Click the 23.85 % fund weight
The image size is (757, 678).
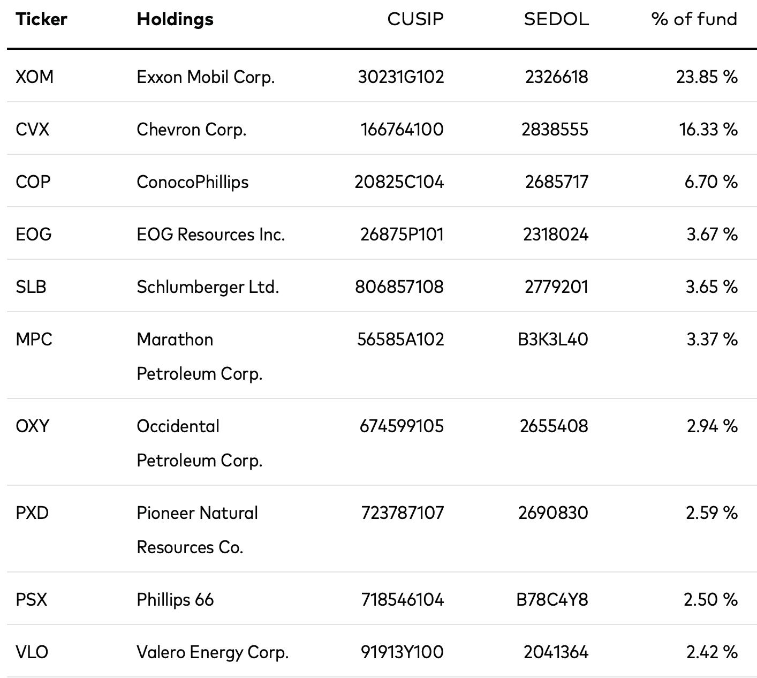pos(707,77)
